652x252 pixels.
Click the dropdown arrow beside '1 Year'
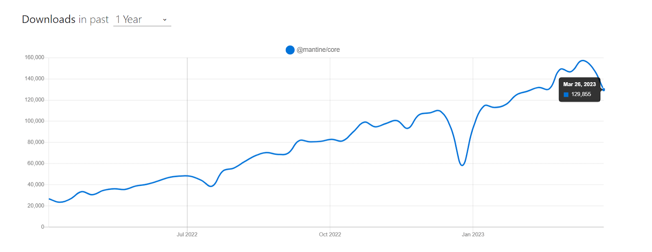coord(165,20)
